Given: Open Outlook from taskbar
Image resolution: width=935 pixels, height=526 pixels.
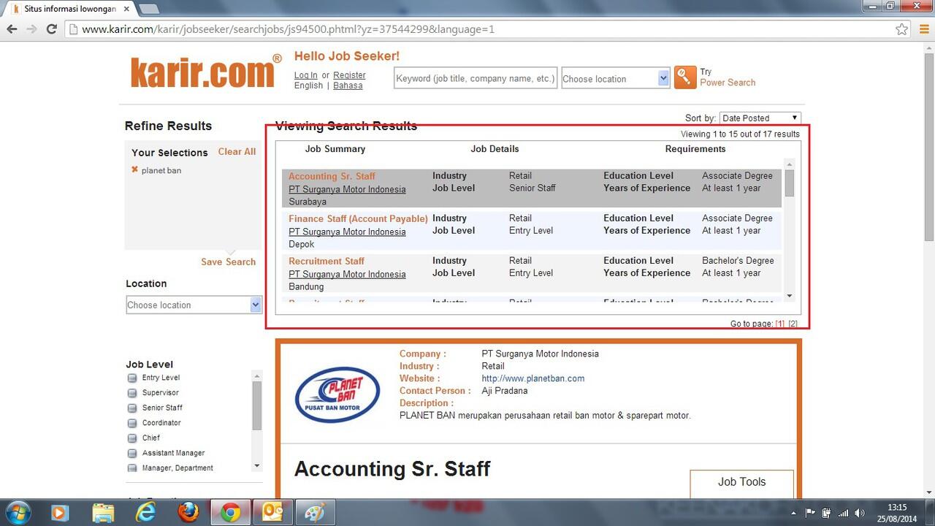Looking at the screenshot, I should [x=273, y=513].
